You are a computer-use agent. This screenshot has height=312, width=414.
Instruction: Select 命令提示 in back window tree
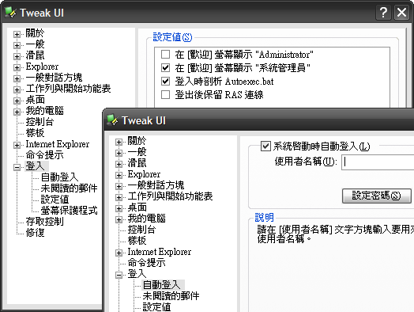(x=44, y=154)
